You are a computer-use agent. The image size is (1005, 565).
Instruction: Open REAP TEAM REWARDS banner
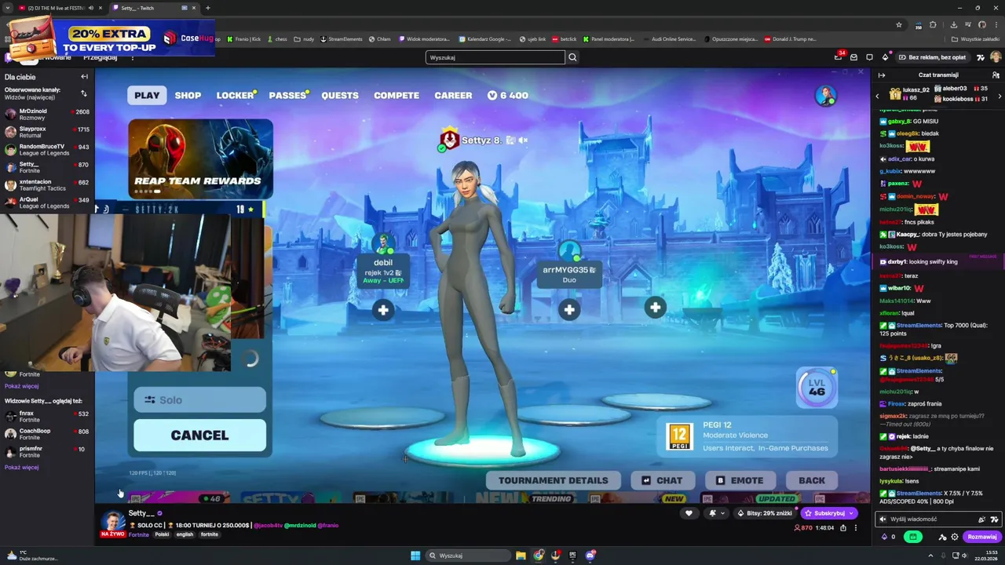click(x=200, y=159)
